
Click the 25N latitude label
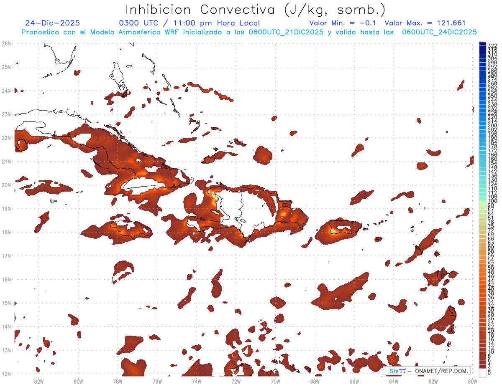(6, 67)
